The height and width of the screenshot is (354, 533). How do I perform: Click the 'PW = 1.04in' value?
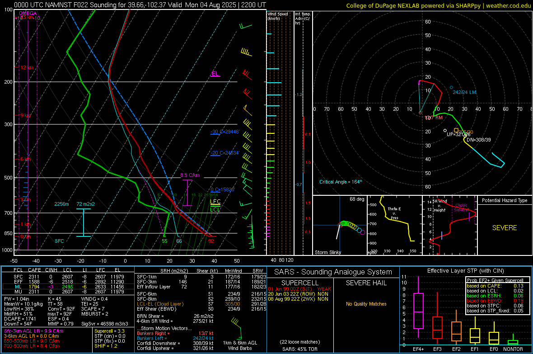point(17,299)
